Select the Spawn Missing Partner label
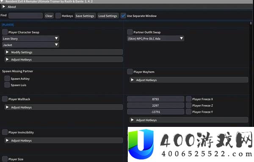Screen dimensions: 254x162 17,71
